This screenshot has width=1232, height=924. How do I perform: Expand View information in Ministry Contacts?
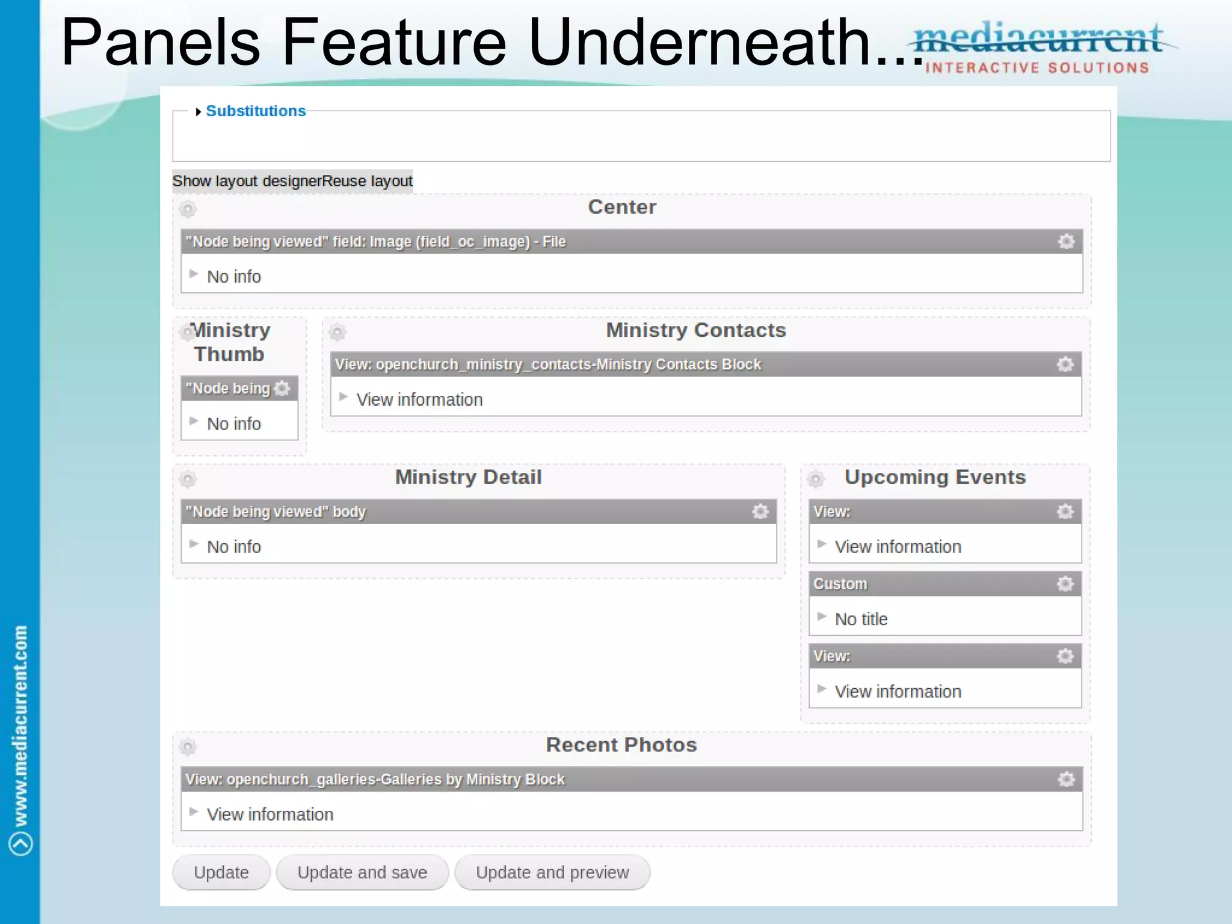coord(419,399)
